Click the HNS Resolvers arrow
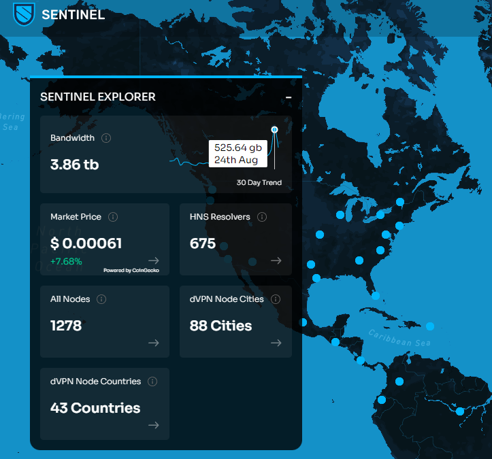This screenshot has height=459, width=492. pyautogui.click(x=276, y=260)
